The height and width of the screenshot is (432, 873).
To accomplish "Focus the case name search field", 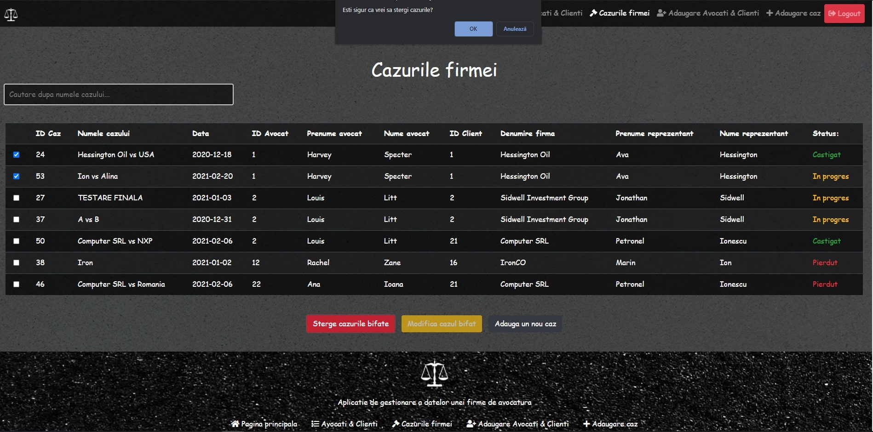I will click(x=119, y=95).
